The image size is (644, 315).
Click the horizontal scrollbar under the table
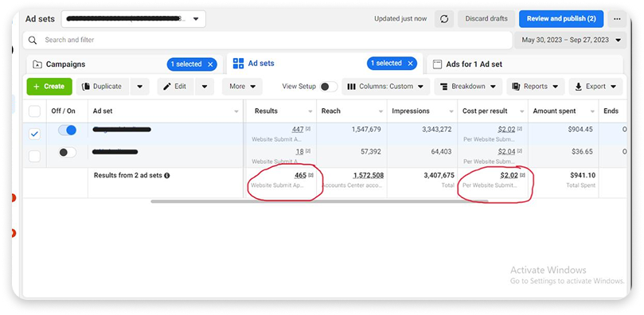click(x=319, y=201)
